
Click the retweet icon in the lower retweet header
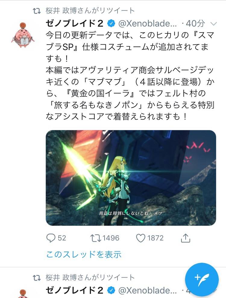coord(37,278)
